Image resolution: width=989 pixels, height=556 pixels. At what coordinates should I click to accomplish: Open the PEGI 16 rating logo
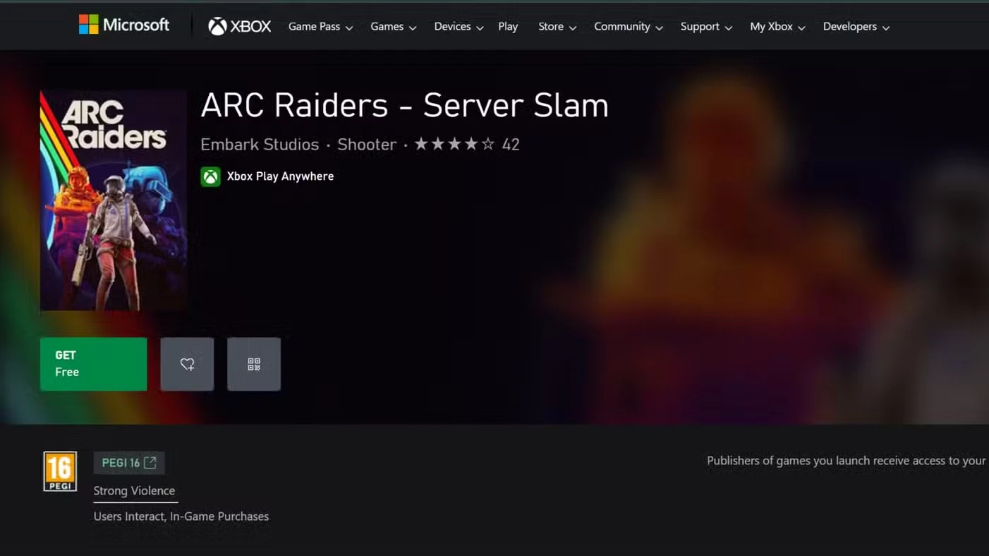60,471
